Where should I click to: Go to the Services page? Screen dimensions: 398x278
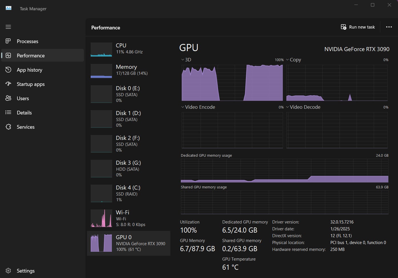(x=43, y=127)
